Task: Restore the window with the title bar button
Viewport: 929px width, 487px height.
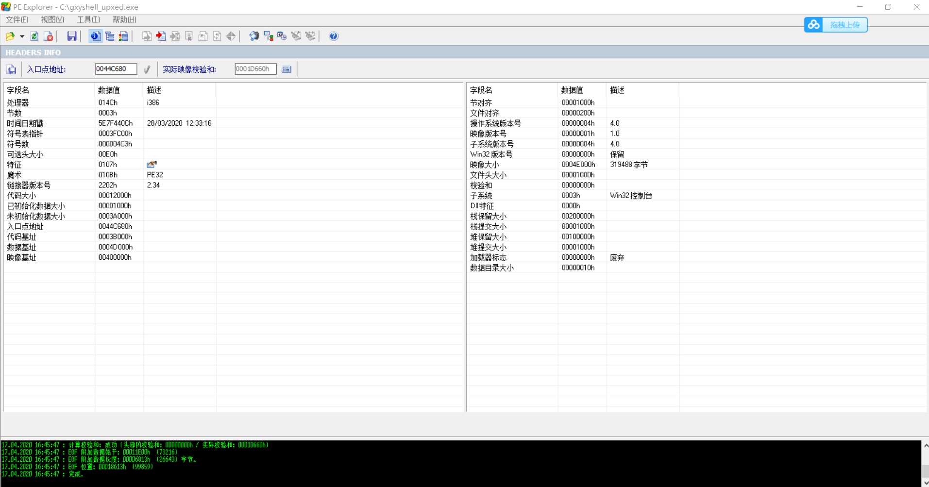Action: (x=888, y=7)
